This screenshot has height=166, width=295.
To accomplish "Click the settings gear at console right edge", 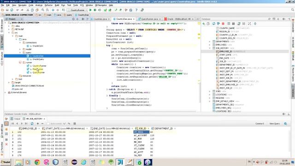I will 286,124.
